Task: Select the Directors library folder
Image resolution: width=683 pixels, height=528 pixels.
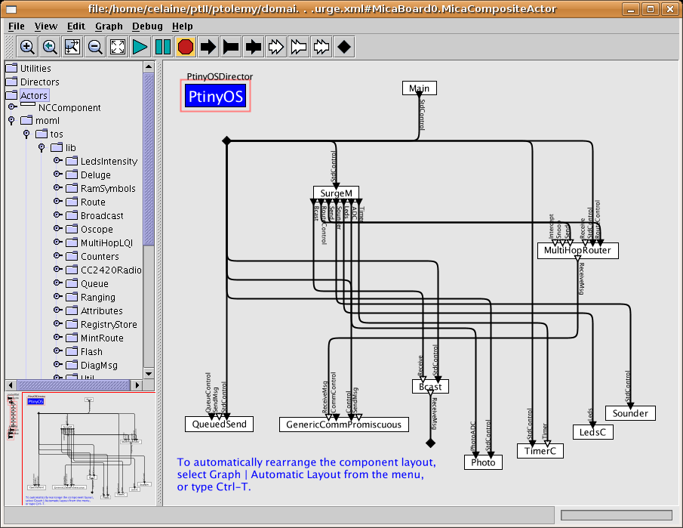Action: [x=32, y=82]
